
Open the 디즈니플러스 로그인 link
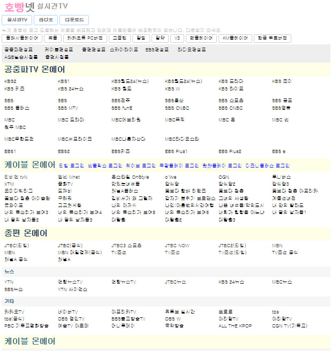click(267, 166)
